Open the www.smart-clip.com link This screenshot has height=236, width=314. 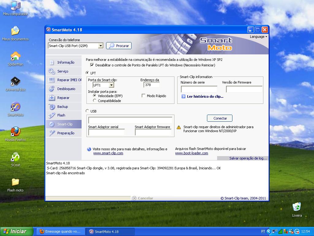click(x=108, y=153)
